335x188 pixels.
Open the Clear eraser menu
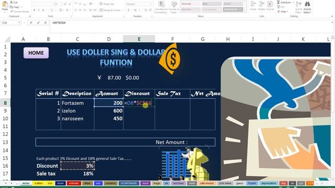point(283,11)
